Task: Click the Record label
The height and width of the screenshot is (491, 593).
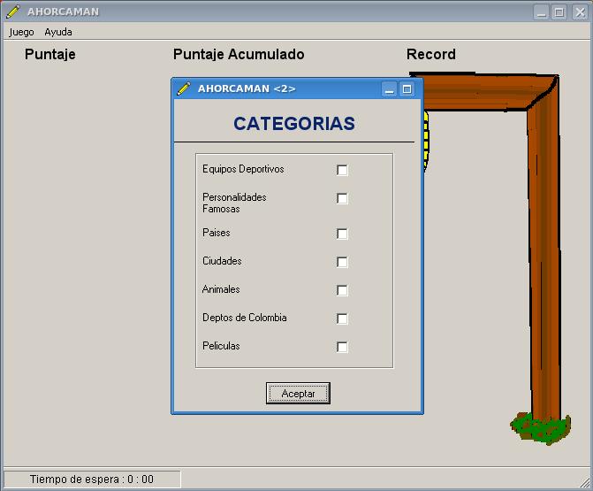Action: pyautogui.click(x=431, y=54)
